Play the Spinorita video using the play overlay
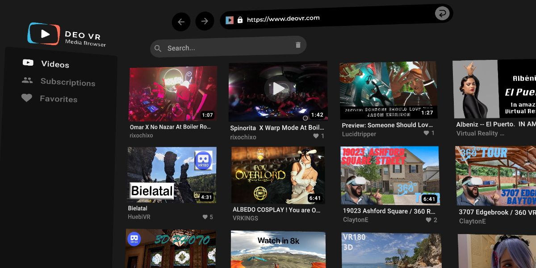 pyautogui.click(x=277, y=88)
